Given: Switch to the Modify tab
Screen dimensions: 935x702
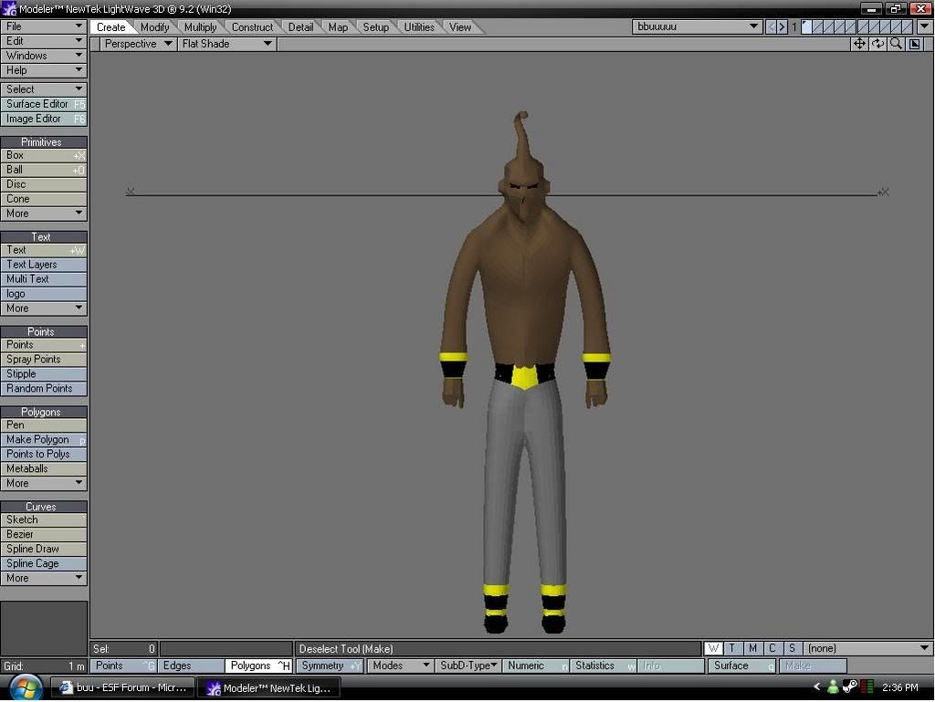Looking at the screenshot, I should pos(154,27).
